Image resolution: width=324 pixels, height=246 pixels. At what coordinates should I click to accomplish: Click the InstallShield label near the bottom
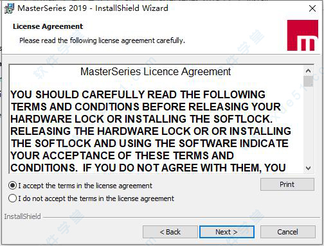click(22, 216)
